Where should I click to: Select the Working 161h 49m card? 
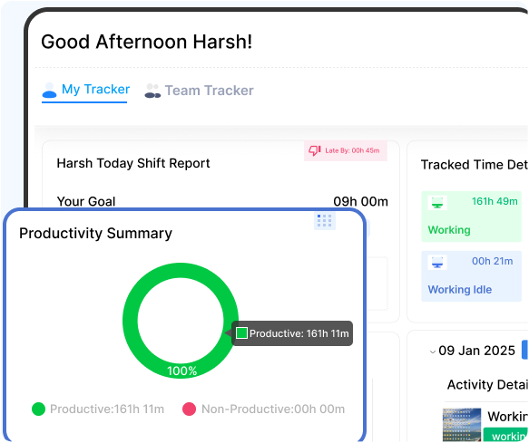click(471, 217)
